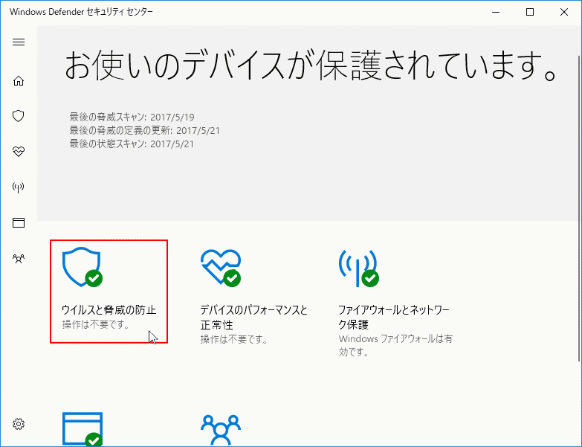Click large shield icon above ウイルスと脅威の防止
This screenshot has height=447, width=582.
pos(83,267)
